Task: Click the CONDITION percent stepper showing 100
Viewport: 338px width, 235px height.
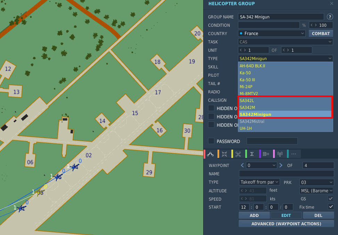Action: click(x=321, y=25)
